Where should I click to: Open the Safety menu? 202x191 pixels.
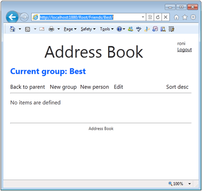(x=88, y=29)
